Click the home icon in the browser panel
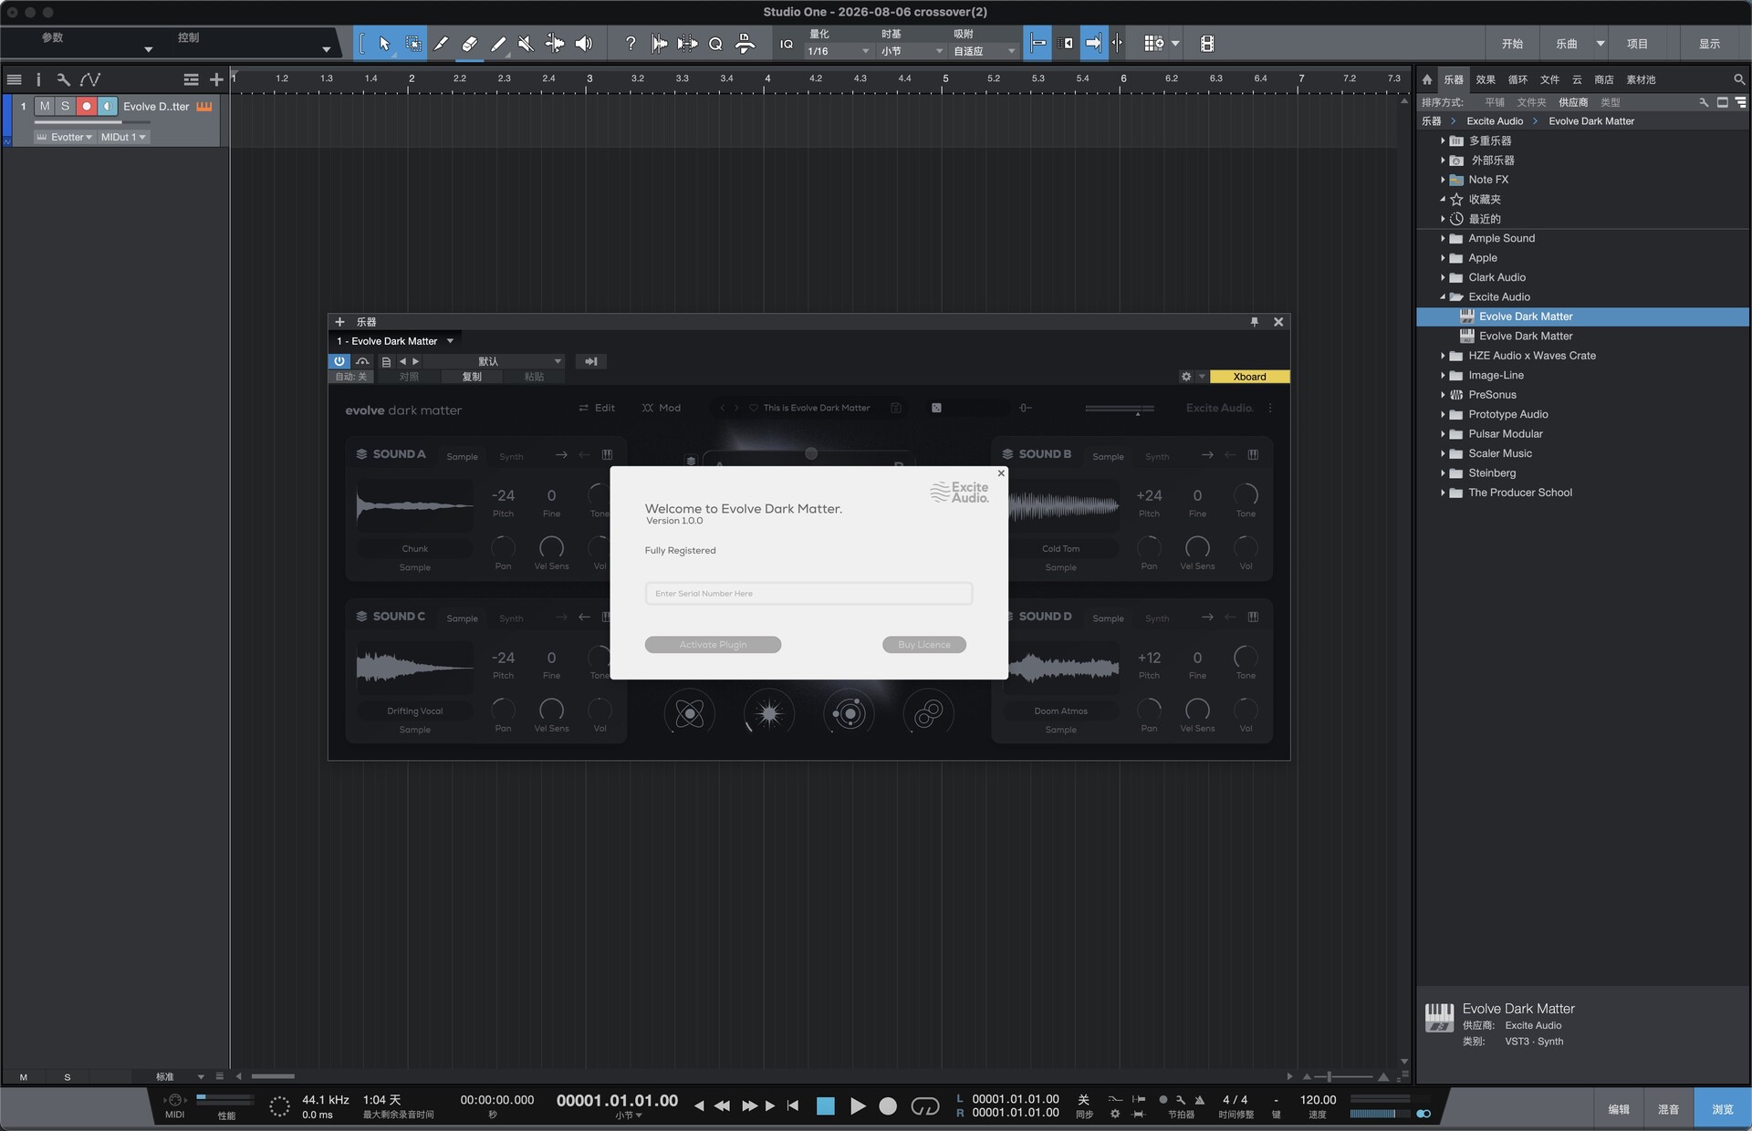This screenshot has width=1752, height=1131. click(x=1427, y=79)
